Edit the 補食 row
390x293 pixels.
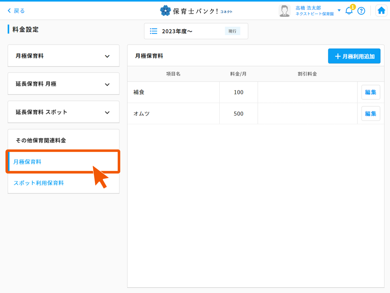(371, 92)
